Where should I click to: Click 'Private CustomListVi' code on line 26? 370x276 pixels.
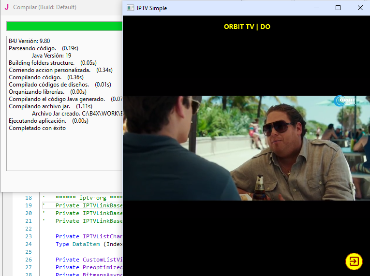coord(89,260)
